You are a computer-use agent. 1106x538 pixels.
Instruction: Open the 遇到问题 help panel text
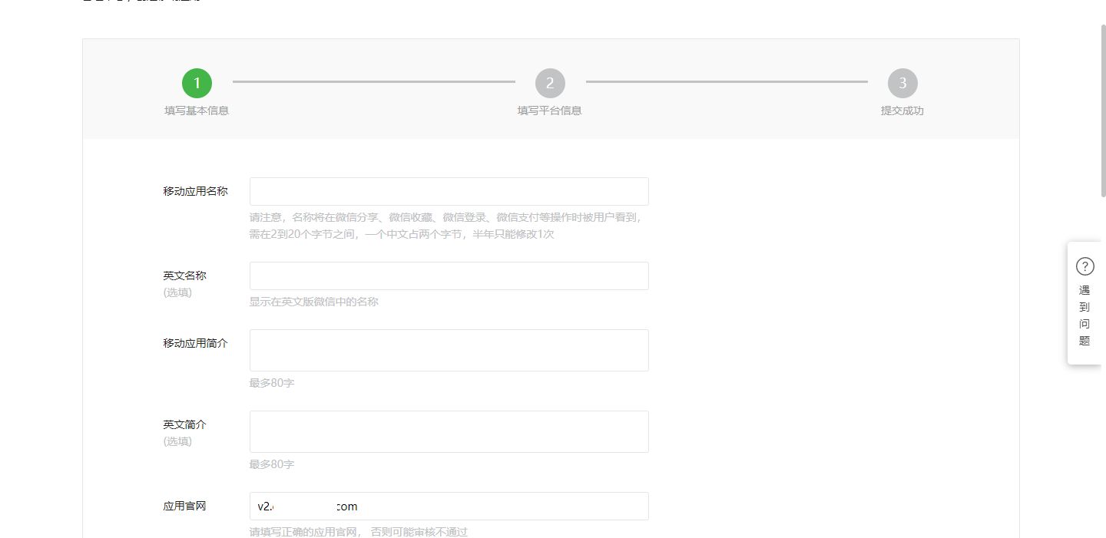1084,315
